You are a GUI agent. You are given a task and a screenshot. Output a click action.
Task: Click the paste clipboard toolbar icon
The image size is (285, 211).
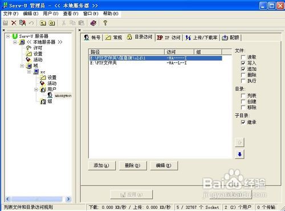pyautogui.click(x=82, y=23)
